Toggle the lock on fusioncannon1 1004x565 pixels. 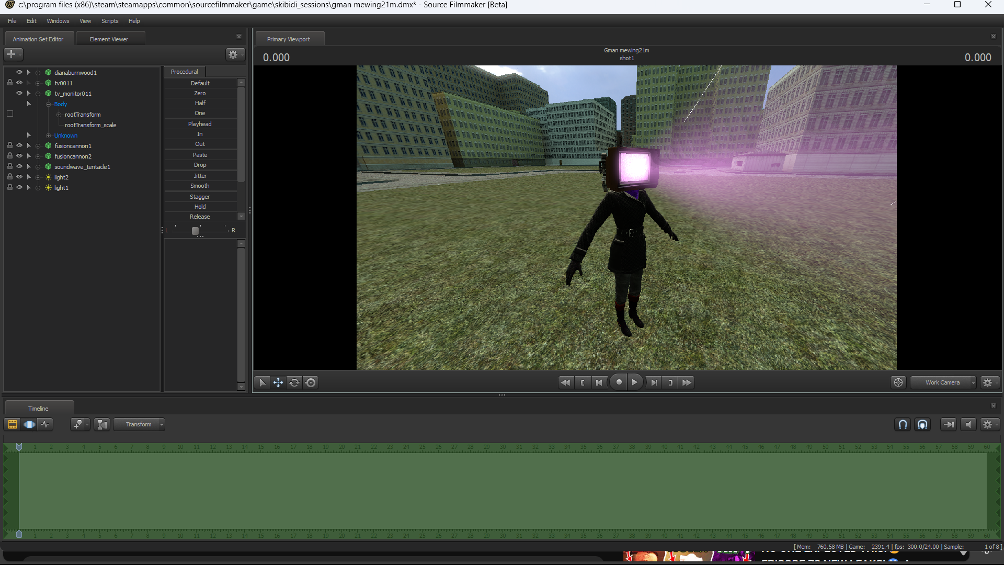pyautogui.click(x=9, y=145)
